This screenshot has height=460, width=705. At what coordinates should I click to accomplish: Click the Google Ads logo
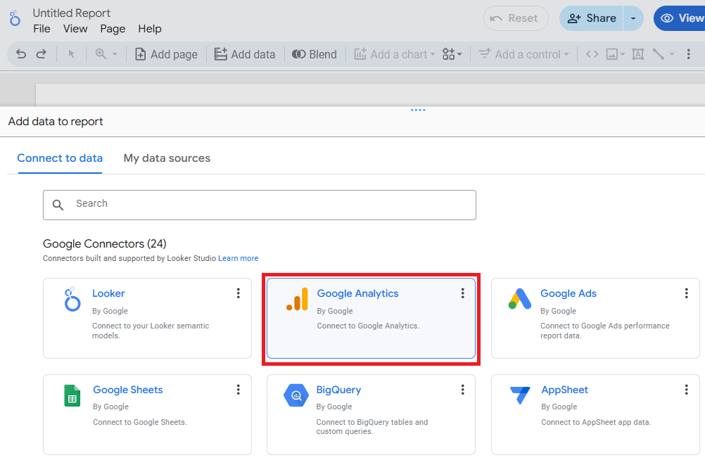coord(520,299)
